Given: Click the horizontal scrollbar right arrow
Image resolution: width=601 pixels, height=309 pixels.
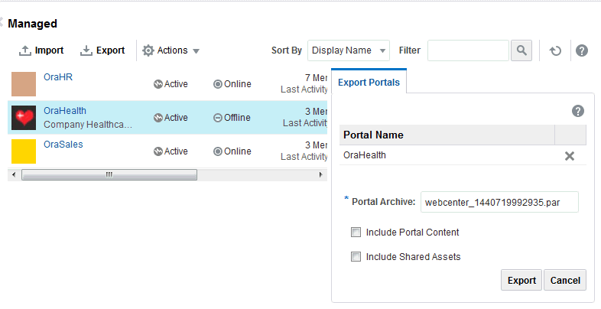Looking at the screenshot, I should pos(322,175).
